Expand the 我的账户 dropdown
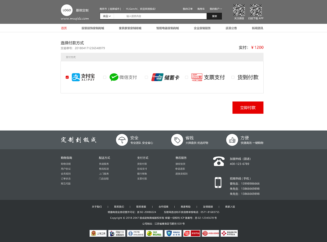This screenshot has width=327, height=242. tap(215, 9)
